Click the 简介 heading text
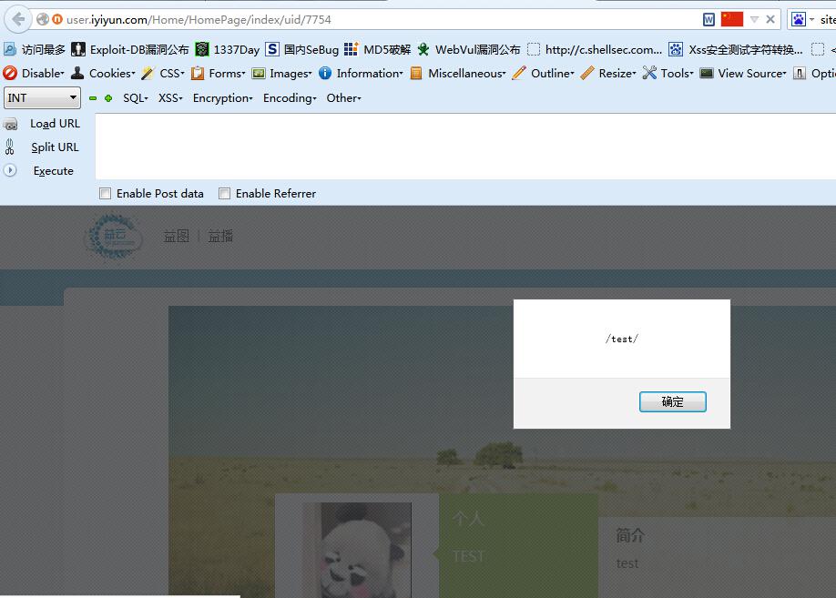This screenshot has height=598, width=836. coord(630,535)
